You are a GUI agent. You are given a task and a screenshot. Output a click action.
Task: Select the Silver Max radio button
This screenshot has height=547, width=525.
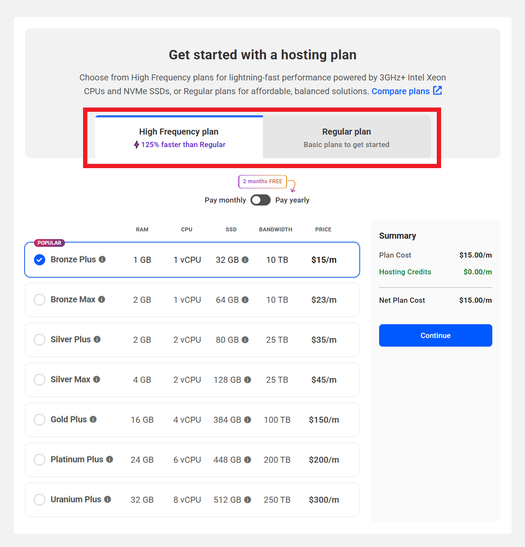40,380
